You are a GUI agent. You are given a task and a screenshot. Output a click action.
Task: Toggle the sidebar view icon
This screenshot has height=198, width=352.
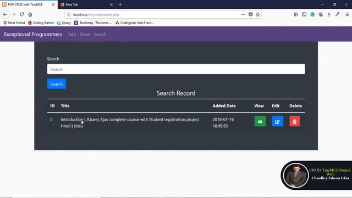pos(304,15)
